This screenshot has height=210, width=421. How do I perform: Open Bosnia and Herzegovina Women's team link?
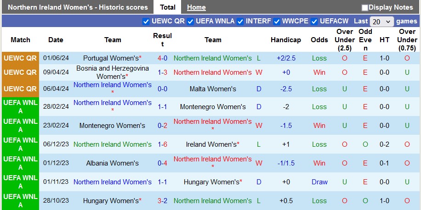[112, 72]
